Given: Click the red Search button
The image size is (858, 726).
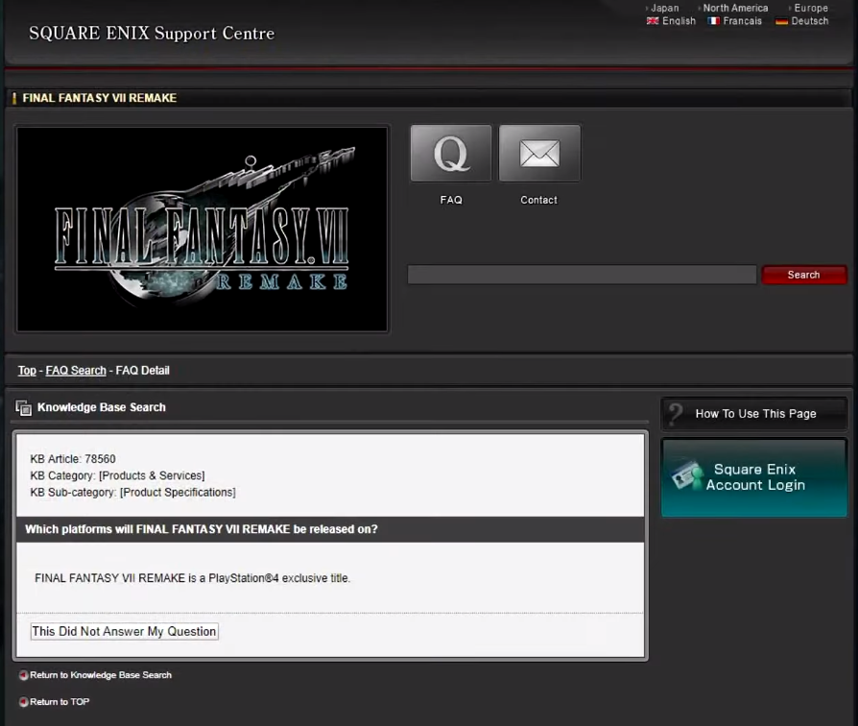Looking at the screenshot, I should point(804,275).
